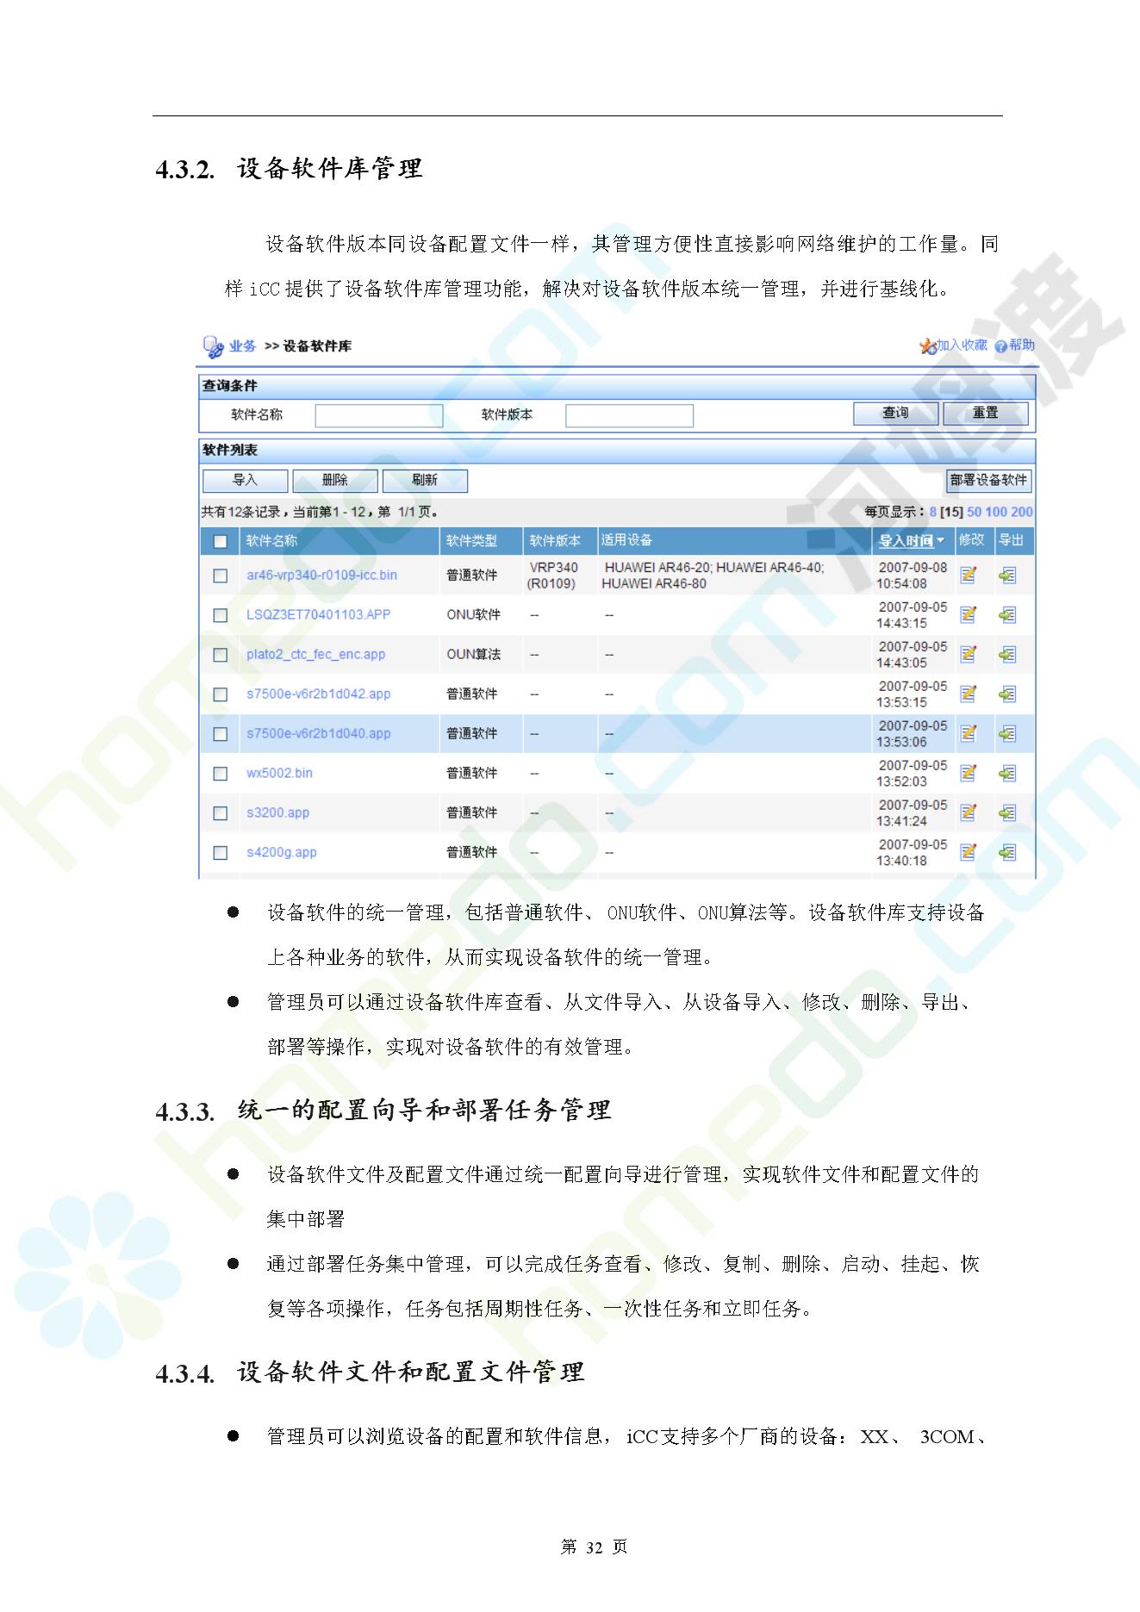Click the edit icon for s7500e-v6r2b1d040.app

pos(969,733)
